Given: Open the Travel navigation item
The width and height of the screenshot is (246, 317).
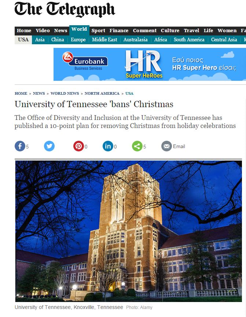Looking at the screenshot, I should 191,30.
